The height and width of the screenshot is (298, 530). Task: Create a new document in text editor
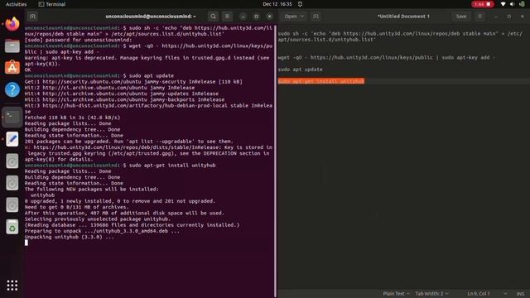[x=316, y=17]
